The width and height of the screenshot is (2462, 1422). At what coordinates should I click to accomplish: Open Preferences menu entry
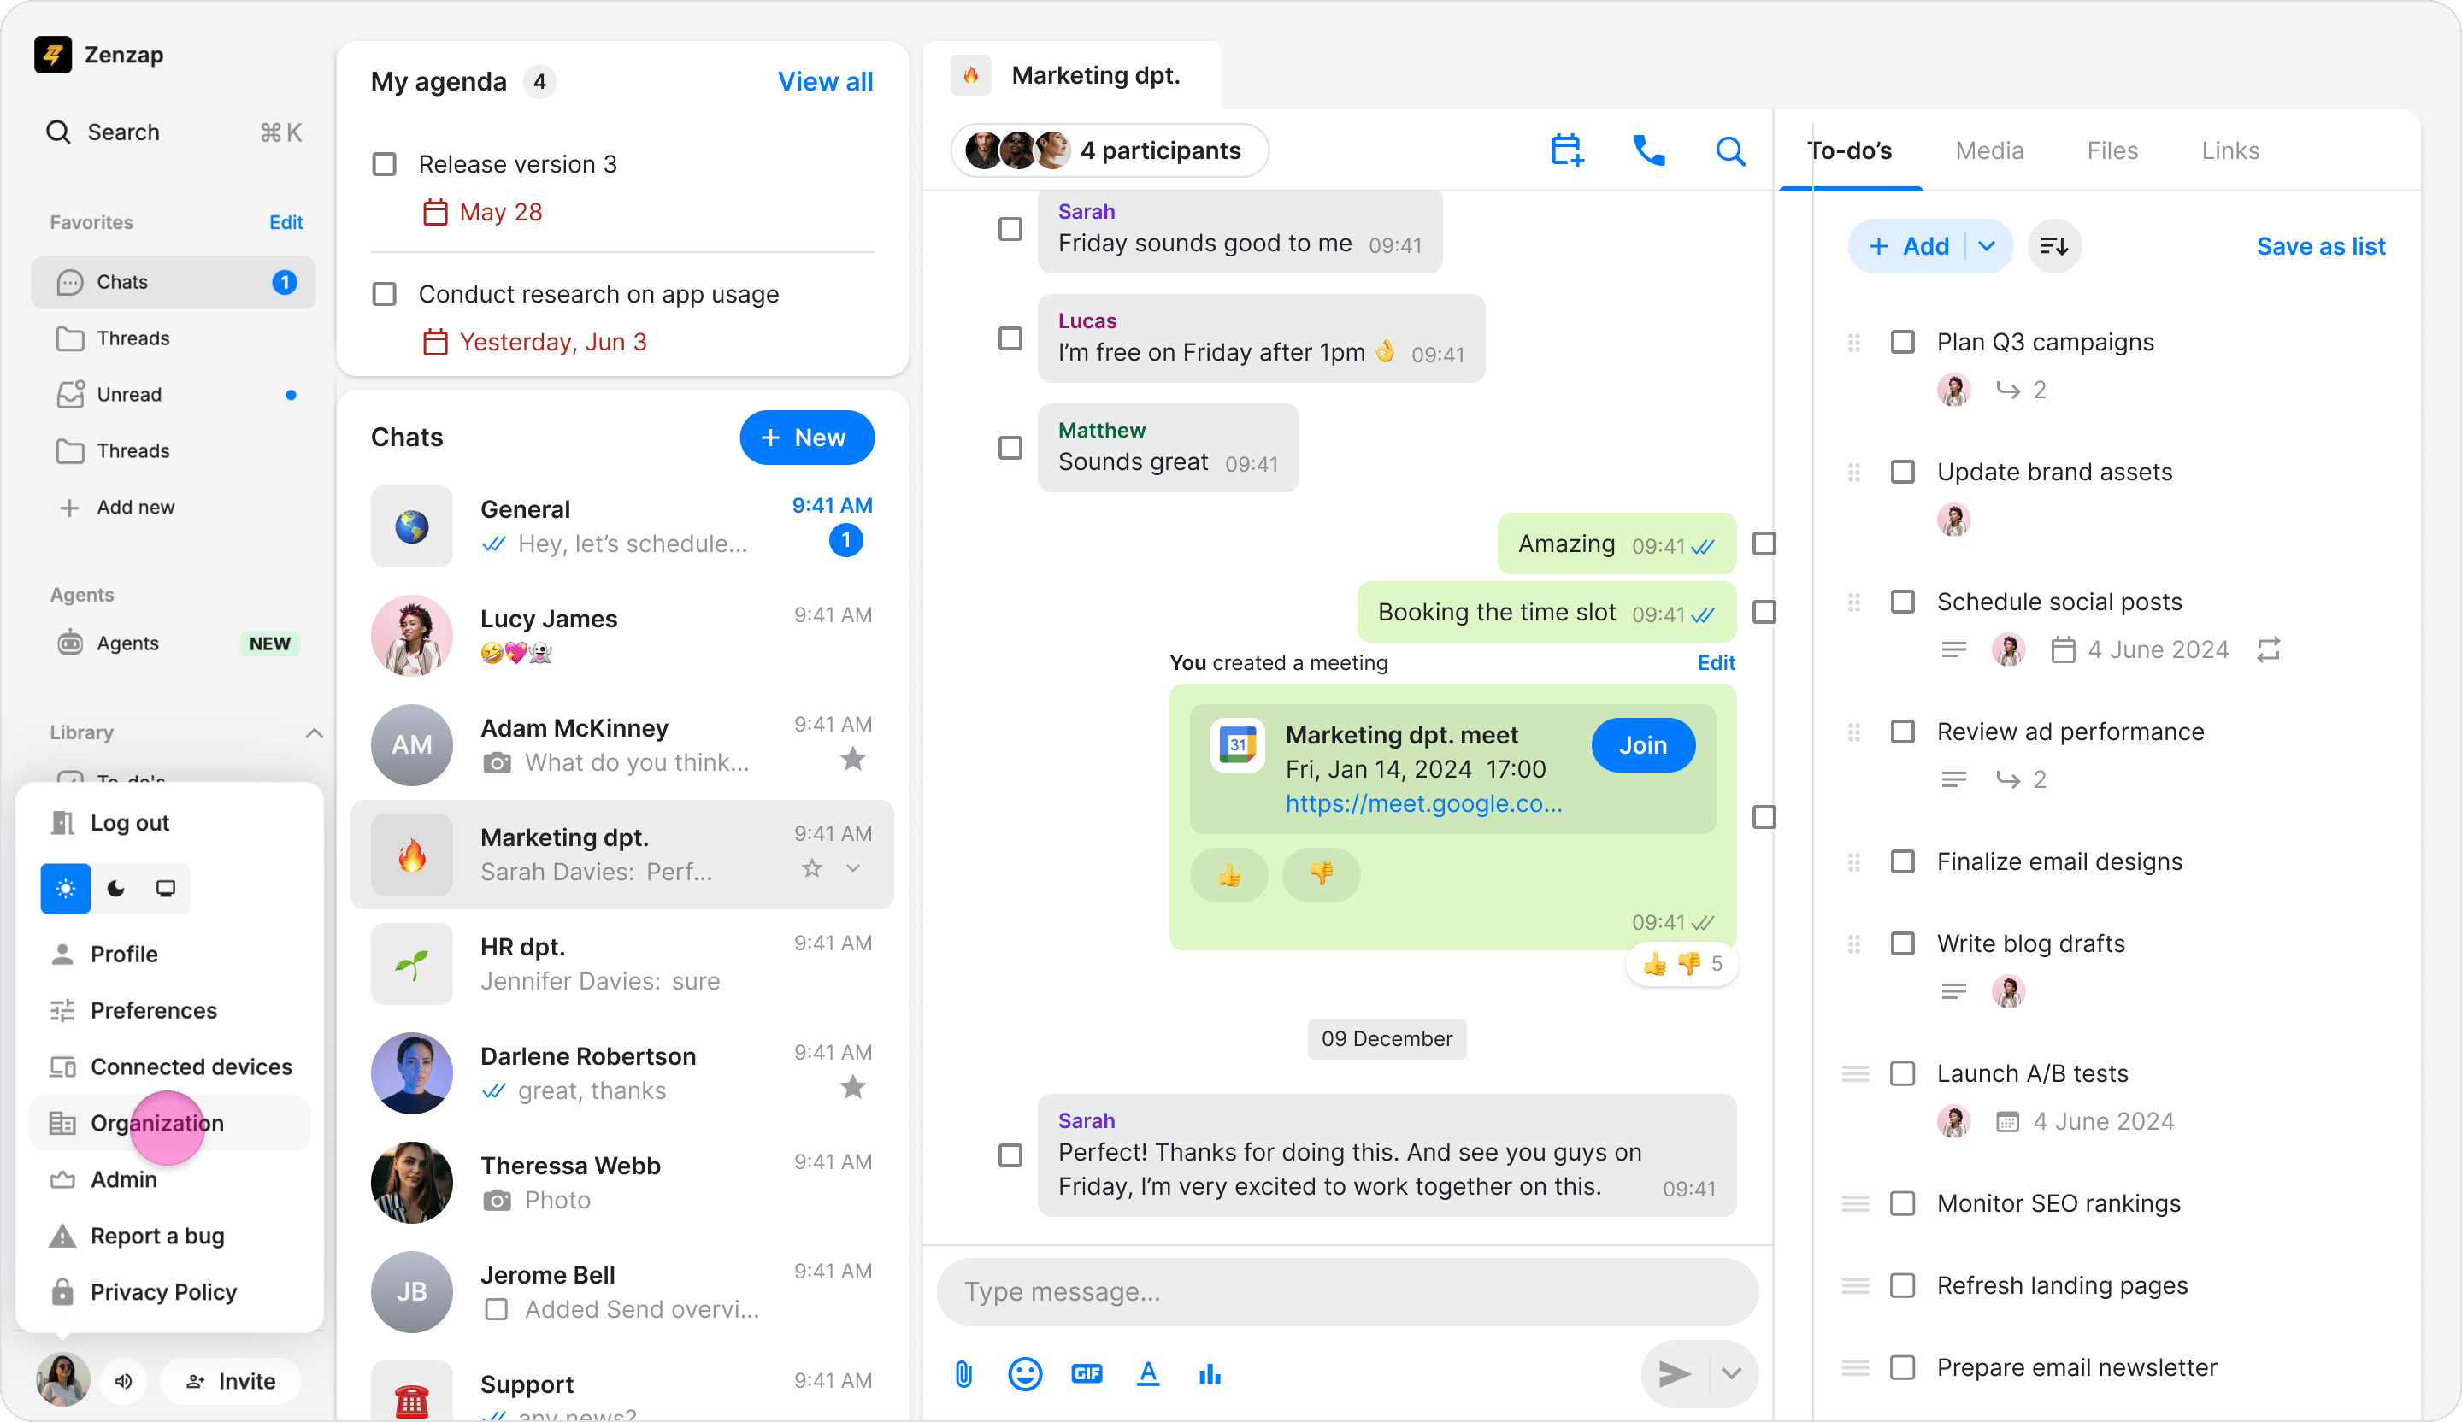tap(170, 1011)
